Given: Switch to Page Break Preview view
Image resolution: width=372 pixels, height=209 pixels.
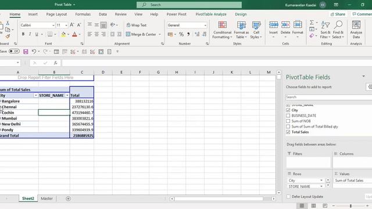Looking at the screenshot, I should point(325,206).
